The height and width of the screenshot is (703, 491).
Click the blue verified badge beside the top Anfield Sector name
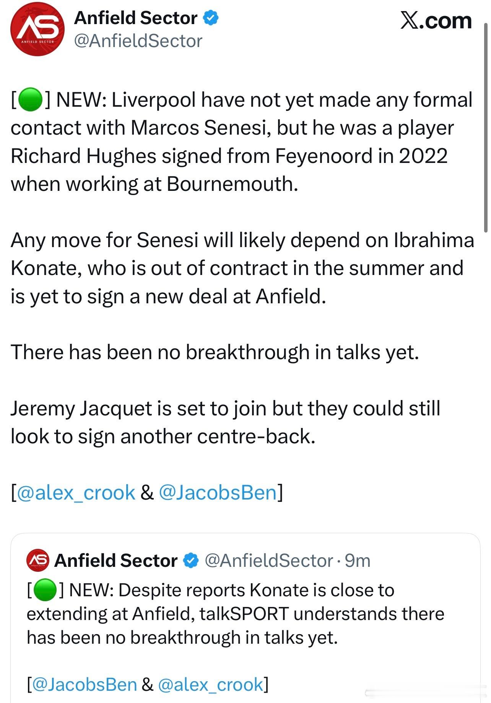(211, 18)
